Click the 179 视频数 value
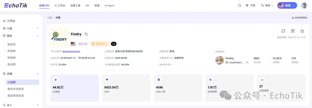 point(294,58)
